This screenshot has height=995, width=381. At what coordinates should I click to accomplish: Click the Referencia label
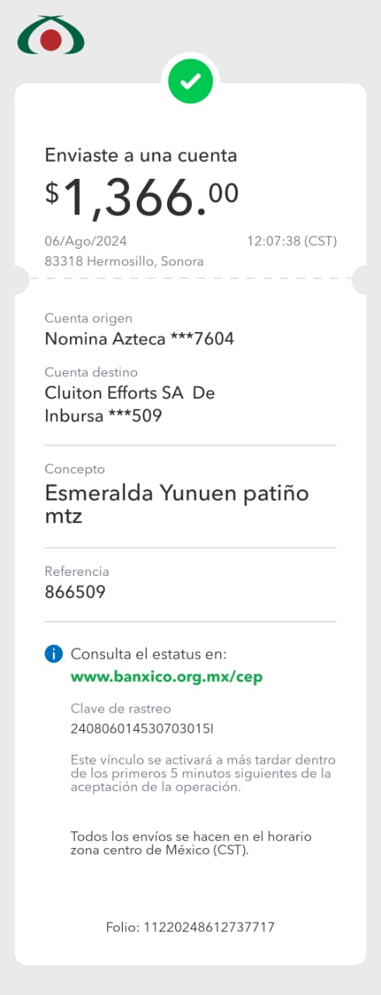77,571
